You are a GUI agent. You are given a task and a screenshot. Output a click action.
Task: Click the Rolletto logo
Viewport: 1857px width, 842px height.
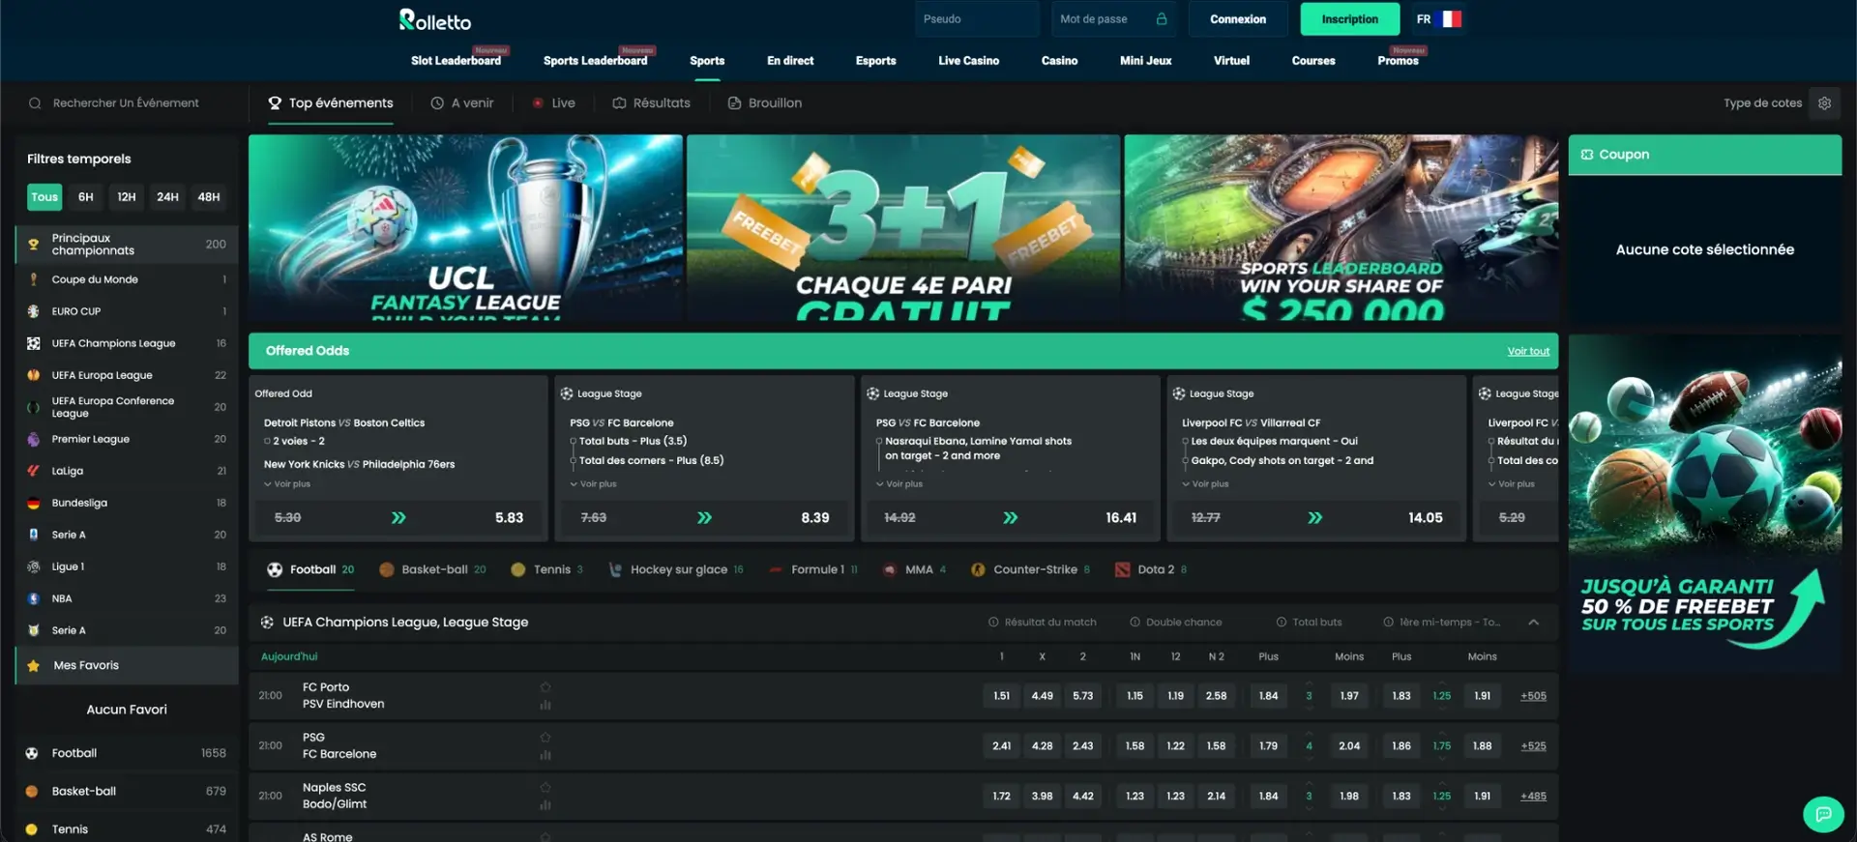[435, 20]
